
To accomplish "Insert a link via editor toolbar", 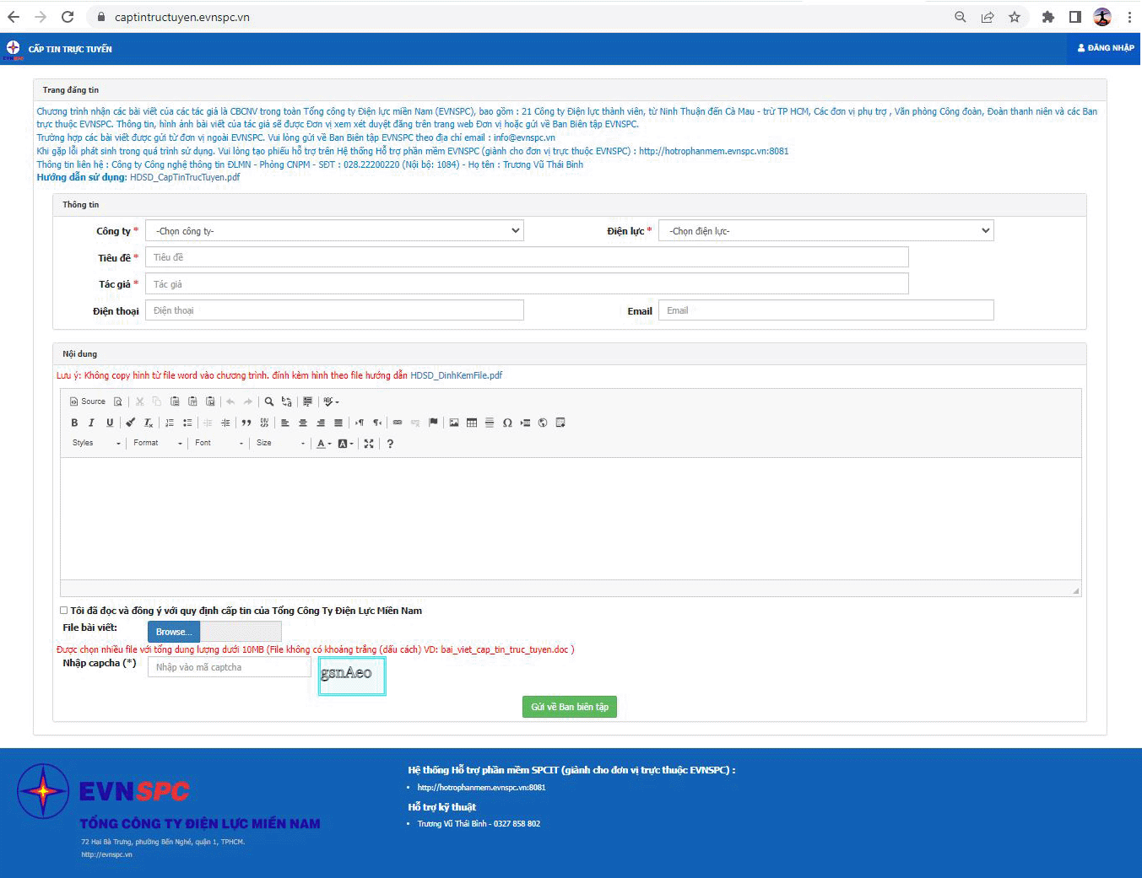I will pyautogui.click(x=398, y=423).
